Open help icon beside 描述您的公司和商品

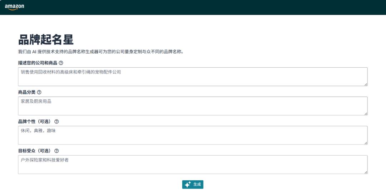pos(61,63)
